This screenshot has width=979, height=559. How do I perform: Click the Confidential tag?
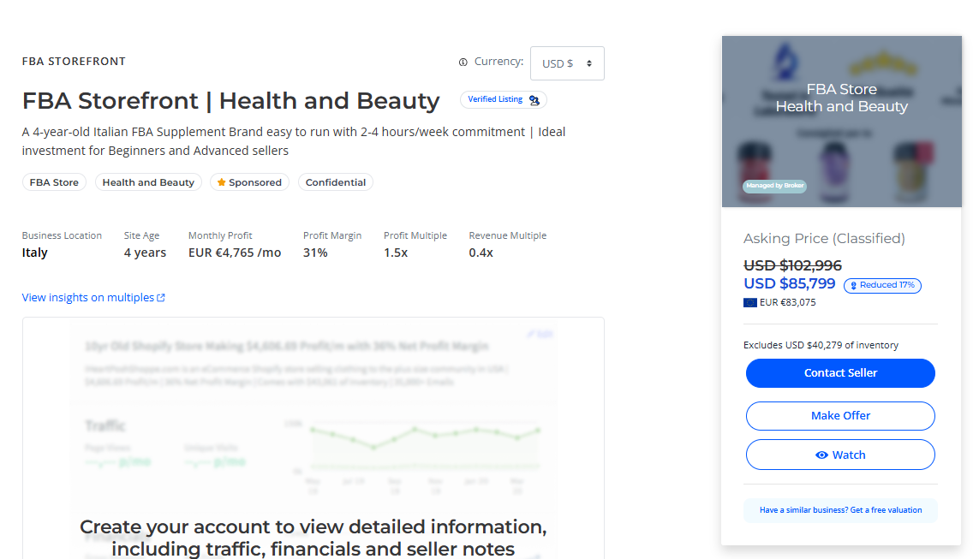coord(335,182)
